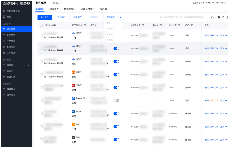The image size is (230, 148).
Task: Open the 普通区 region dropdown
Action: (x=58, y=3)
